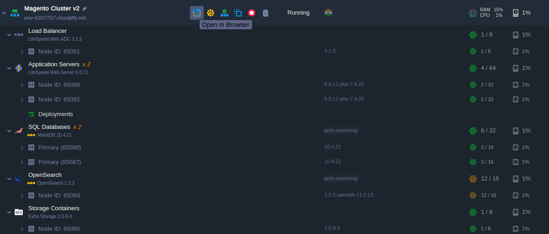Collapse the Storage Containers layer
The height and width of the screenshot is (234, 549).
(x=9, y=212)
